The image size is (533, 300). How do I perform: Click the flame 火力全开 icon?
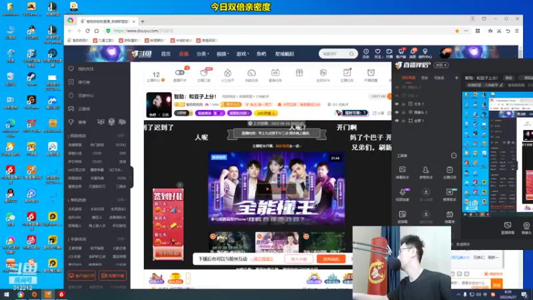(228, 73)
